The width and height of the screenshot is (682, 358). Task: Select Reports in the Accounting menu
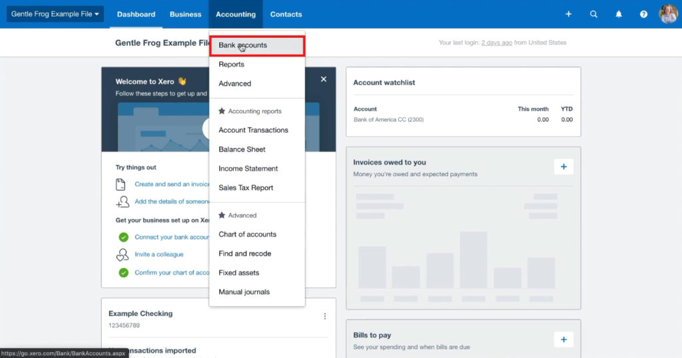coord(257,64)
